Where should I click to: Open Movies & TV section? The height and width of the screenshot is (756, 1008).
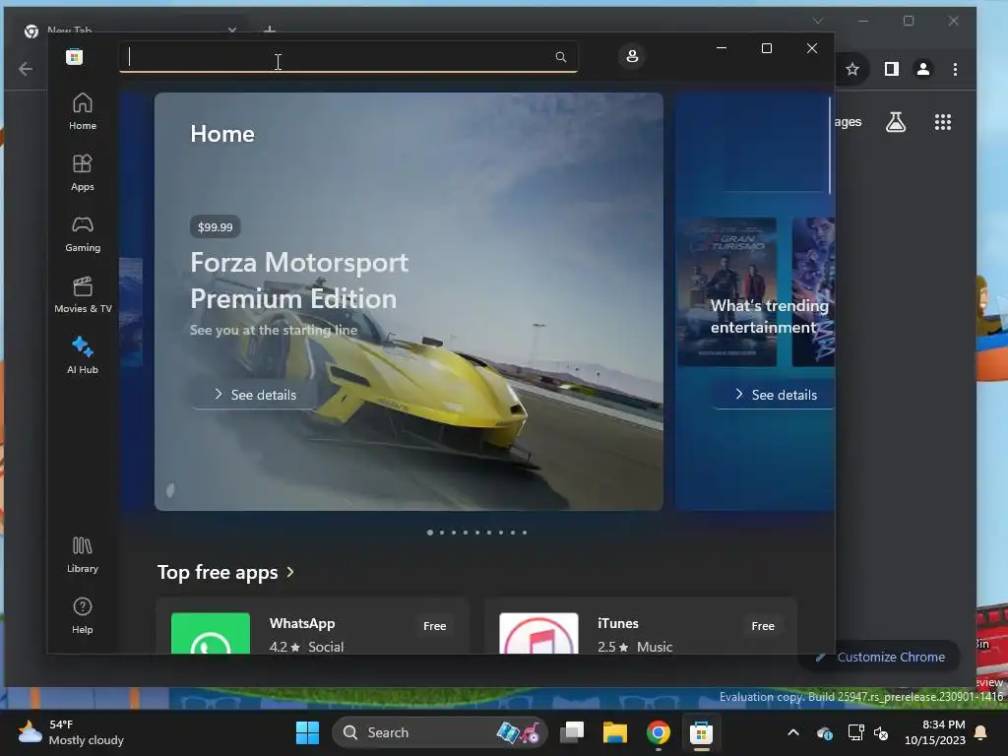(83, 294)
